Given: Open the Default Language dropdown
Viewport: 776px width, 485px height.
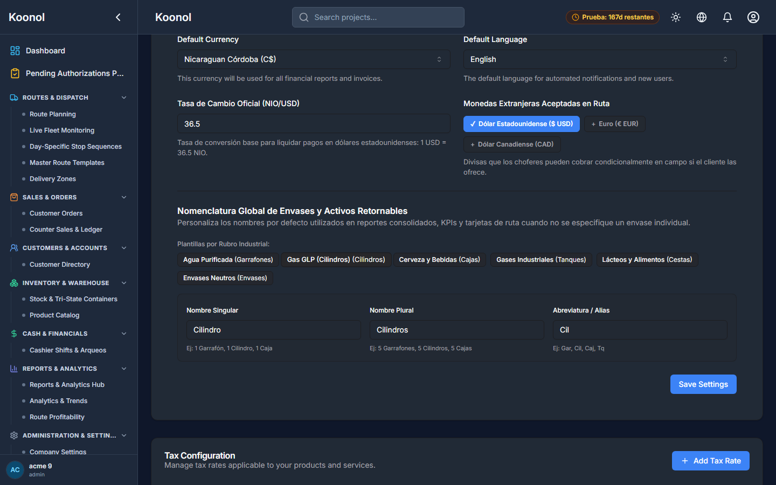Looking at the screenshot, I should click(x=600, y=59).
